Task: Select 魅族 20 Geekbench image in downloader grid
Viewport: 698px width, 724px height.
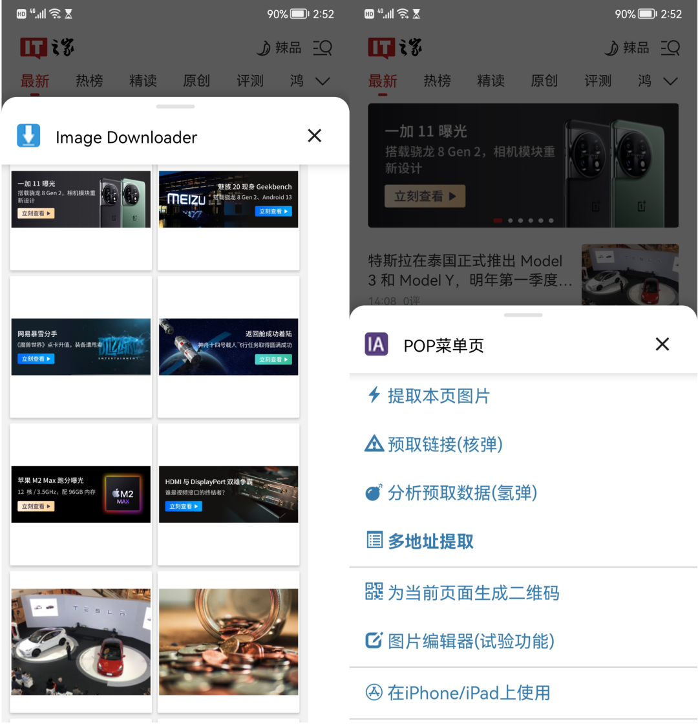Action: coord(229,199)
